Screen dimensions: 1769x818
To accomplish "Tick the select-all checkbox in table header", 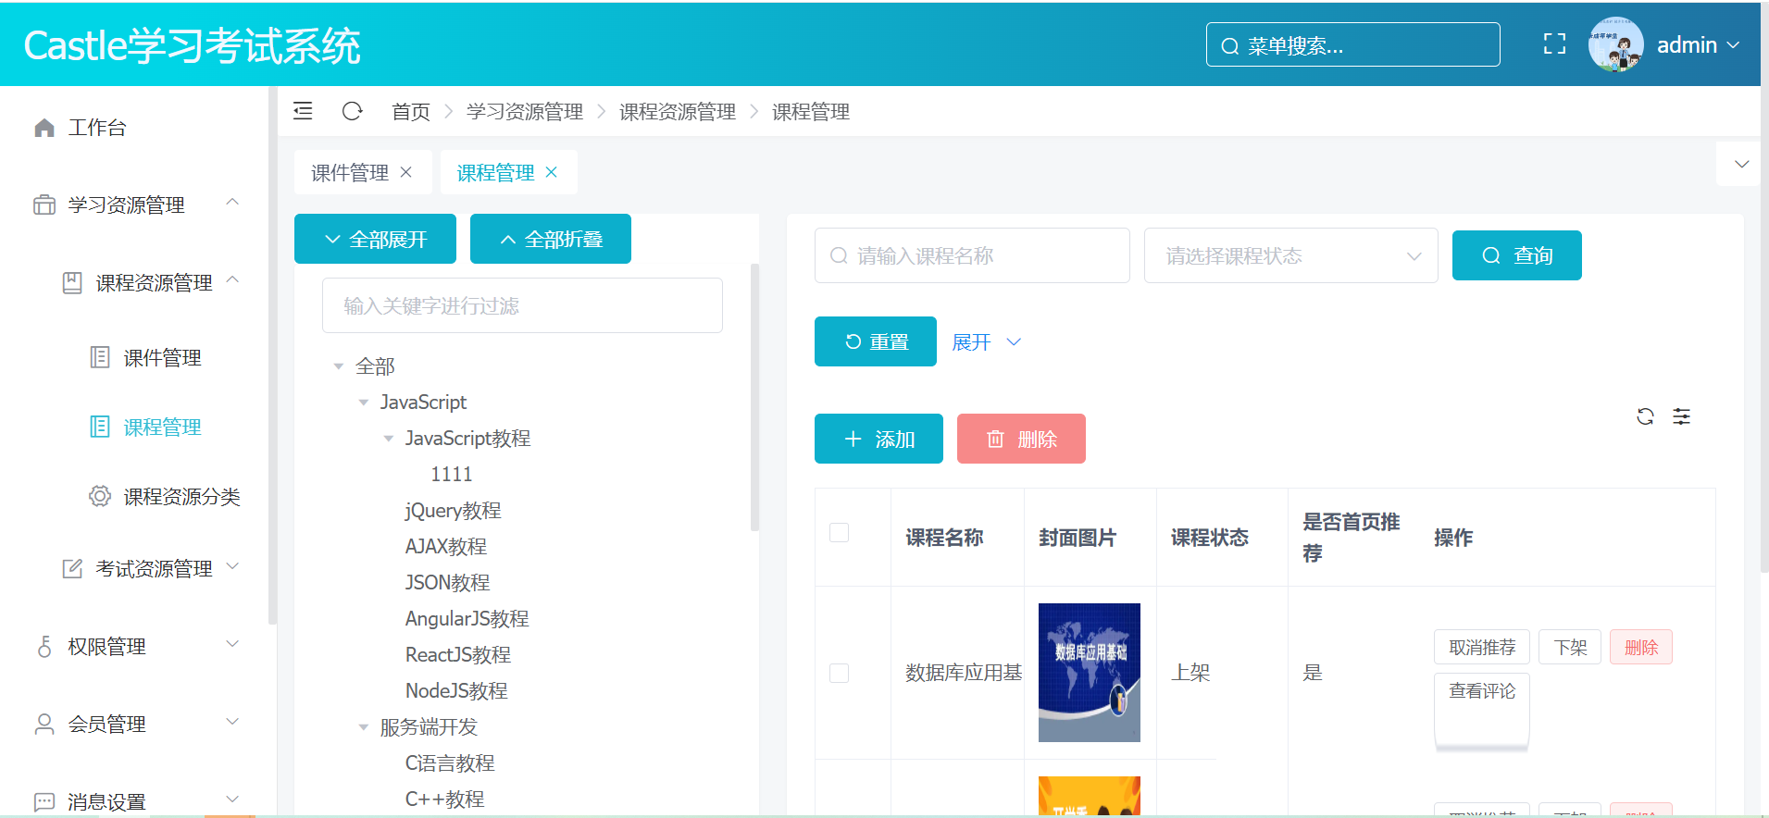I will (839, 533).
